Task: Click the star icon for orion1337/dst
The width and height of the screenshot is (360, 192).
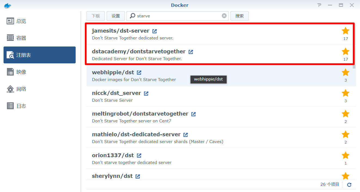Action: tap(346, 155)
